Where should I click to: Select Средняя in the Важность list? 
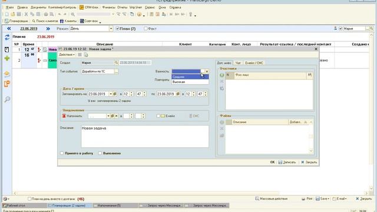coord(190,77)
